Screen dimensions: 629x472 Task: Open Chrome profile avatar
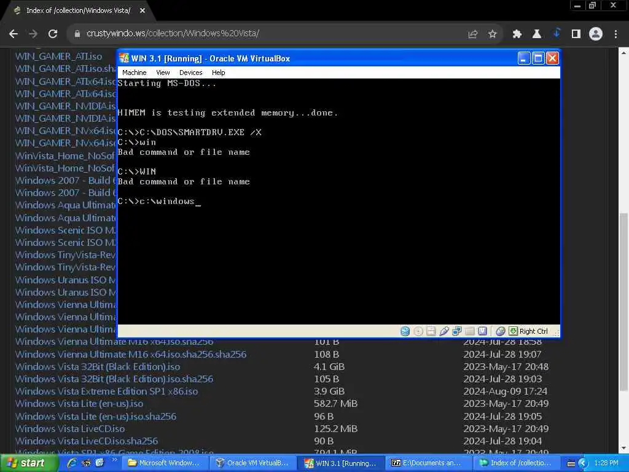596,34
